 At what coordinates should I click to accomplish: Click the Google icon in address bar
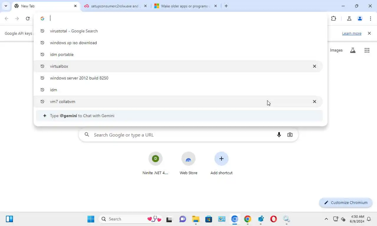coord(42,18)
